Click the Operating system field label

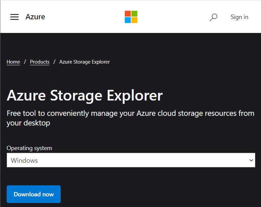(x=29, y=148)
